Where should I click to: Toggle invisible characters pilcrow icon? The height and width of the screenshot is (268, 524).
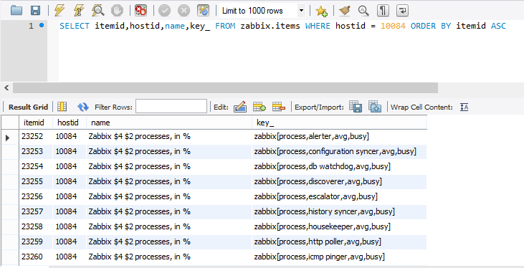pyautogui.click(x=383, y=10)
